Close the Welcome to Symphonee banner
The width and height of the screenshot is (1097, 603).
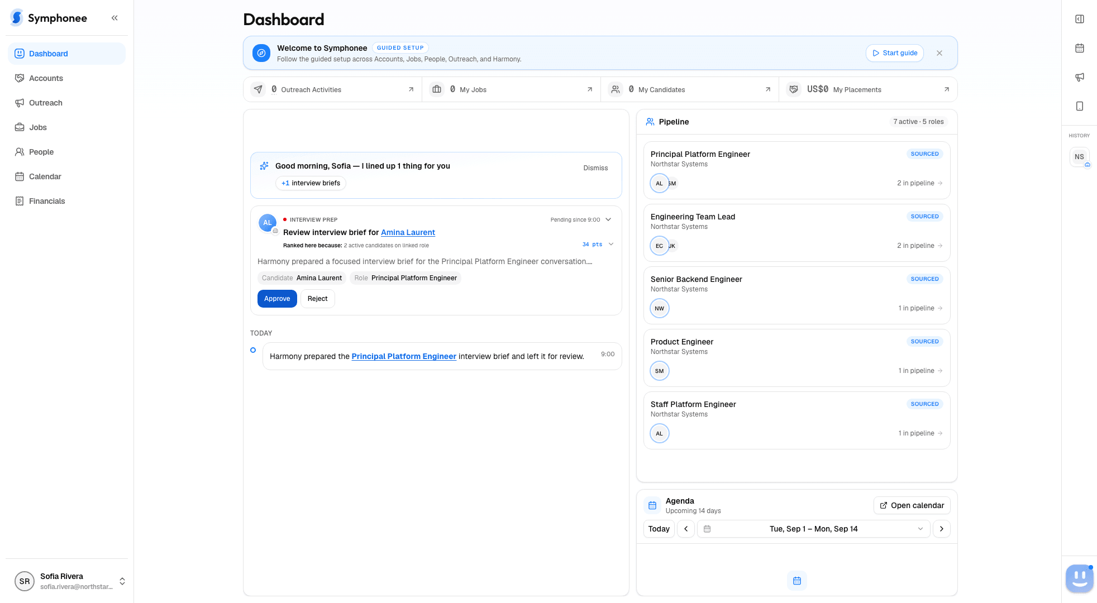(x=939, y=53)
